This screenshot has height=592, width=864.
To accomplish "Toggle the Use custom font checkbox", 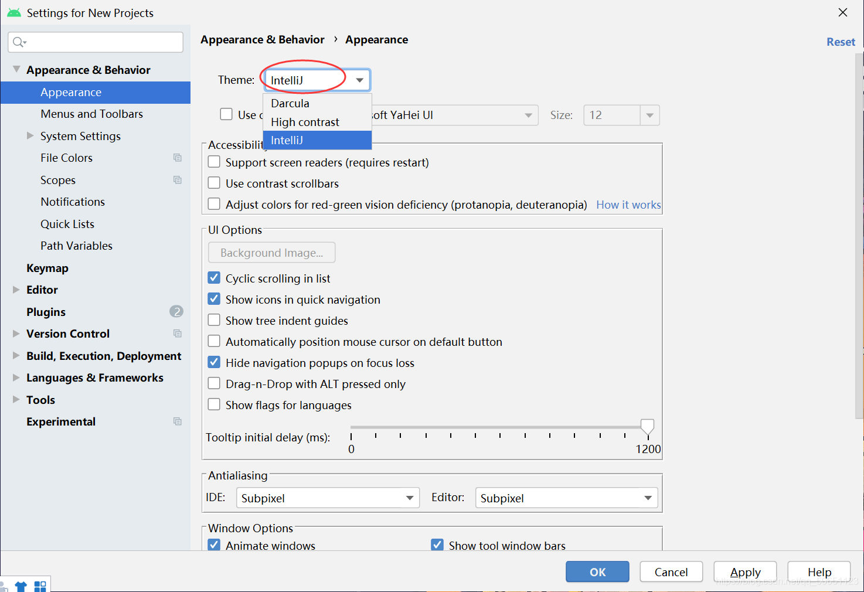I will point(226,114).
